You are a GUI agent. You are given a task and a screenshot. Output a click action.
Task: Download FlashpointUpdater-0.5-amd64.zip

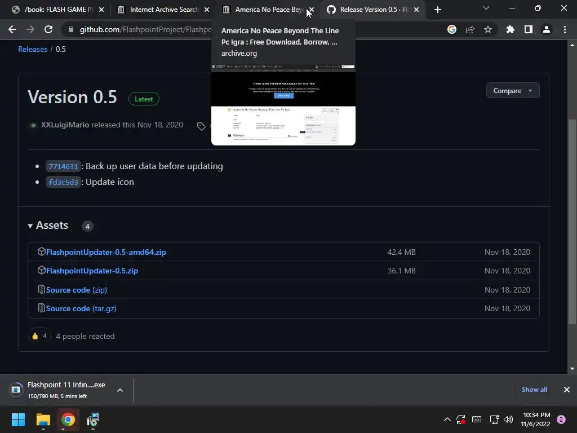(x=106, y=252)
